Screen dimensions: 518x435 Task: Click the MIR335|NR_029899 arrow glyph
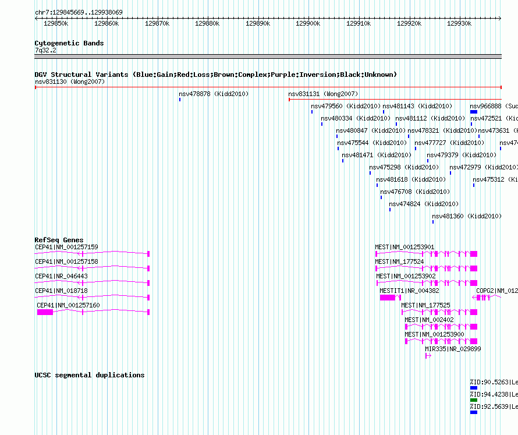click(x=428, y=356)
